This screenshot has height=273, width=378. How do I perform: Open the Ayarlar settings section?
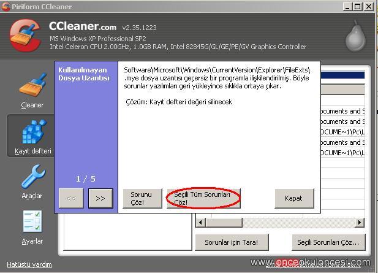32,228
